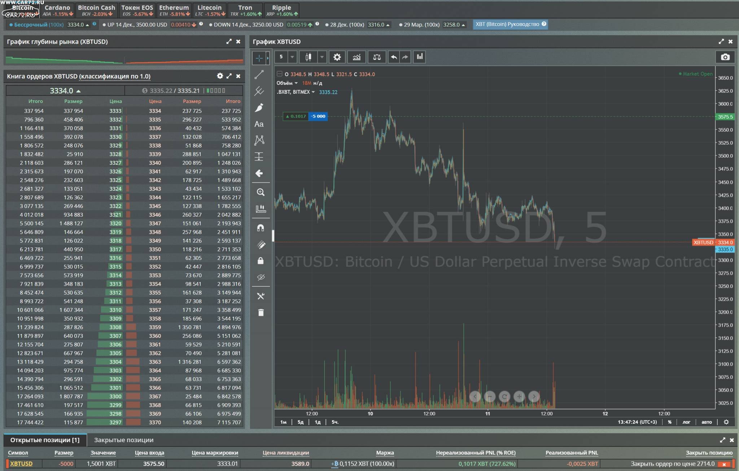
Task: Toggle magnet mode for drawings
Action: (x=261, y=228)
